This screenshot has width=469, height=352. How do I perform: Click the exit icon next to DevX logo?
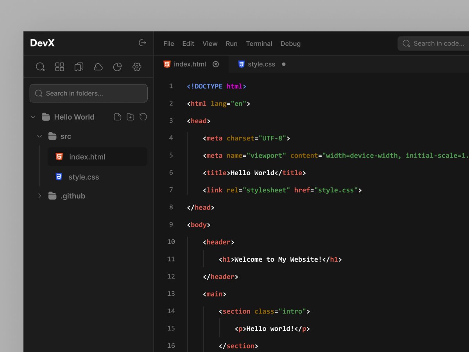tap(142, 43)
